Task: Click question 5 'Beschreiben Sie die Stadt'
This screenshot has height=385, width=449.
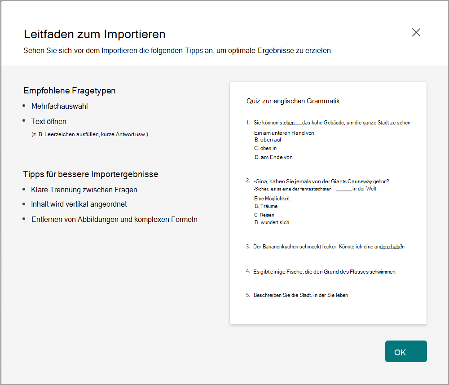Action: tap(301, 295)
